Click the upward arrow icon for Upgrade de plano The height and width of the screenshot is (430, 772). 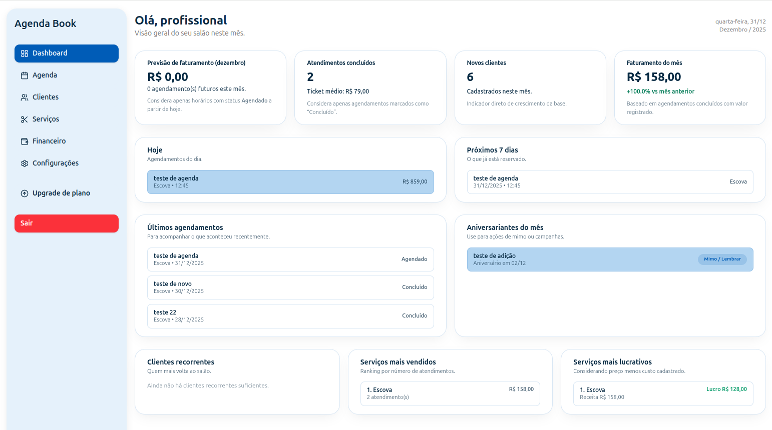[24, 193]
